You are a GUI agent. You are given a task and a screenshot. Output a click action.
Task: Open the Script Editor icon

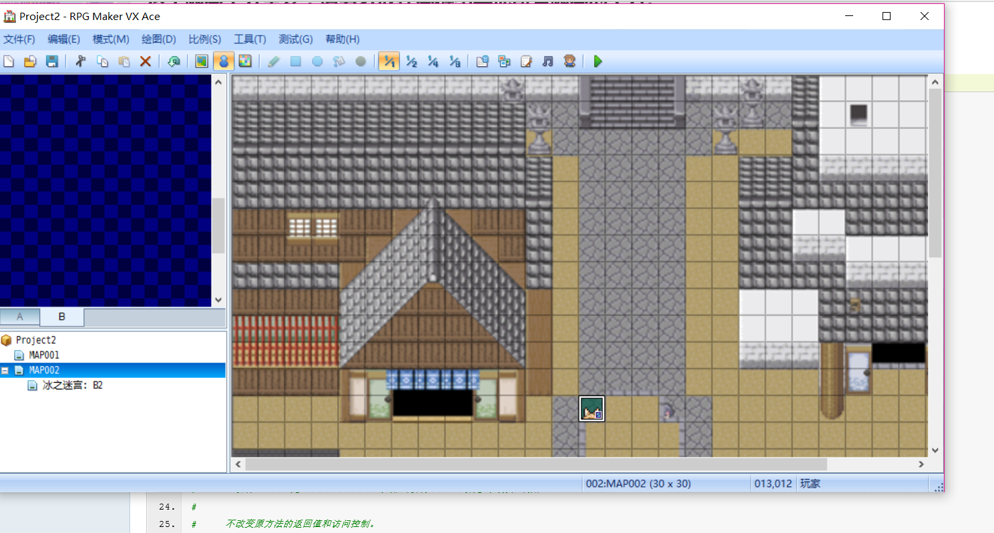coord(526,61)
